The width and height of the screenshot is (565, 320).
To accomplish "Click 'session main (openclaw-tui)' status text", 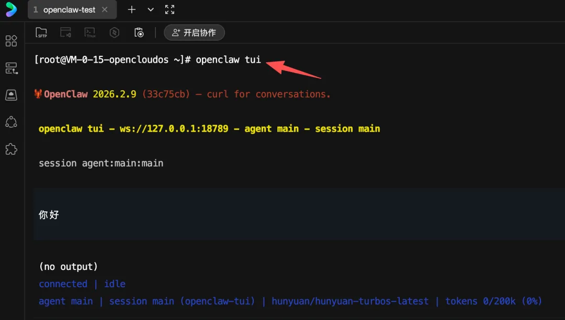I will [x=182, y=301].
